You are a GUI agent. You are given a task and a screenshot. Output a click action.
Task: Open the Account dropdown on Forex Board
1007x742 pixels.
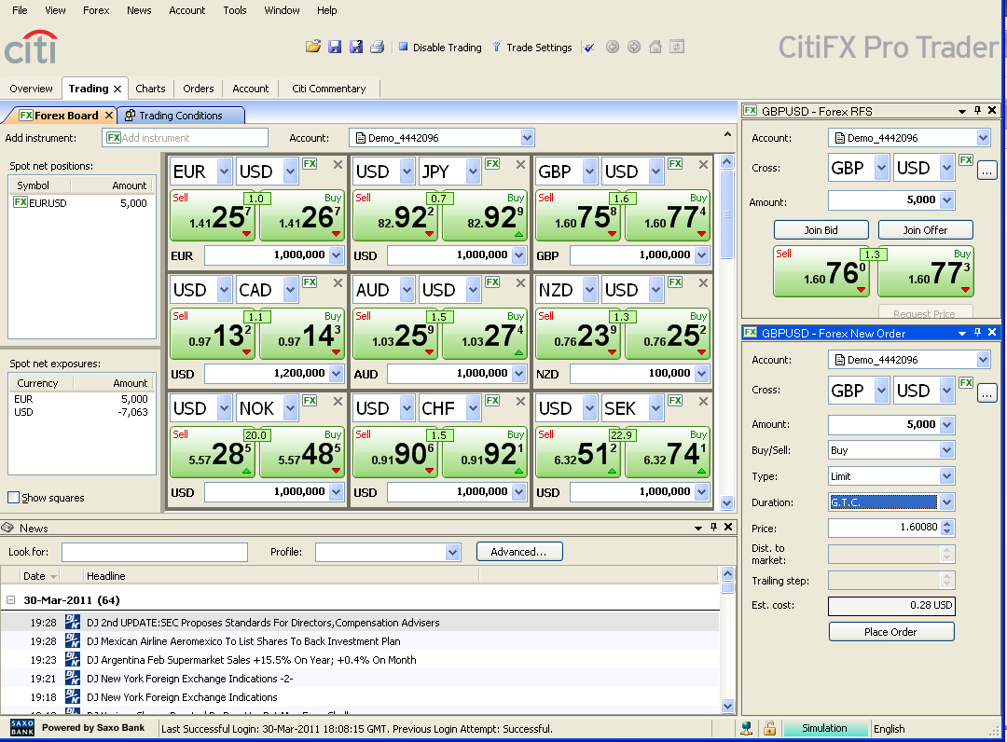coord(527,137)
